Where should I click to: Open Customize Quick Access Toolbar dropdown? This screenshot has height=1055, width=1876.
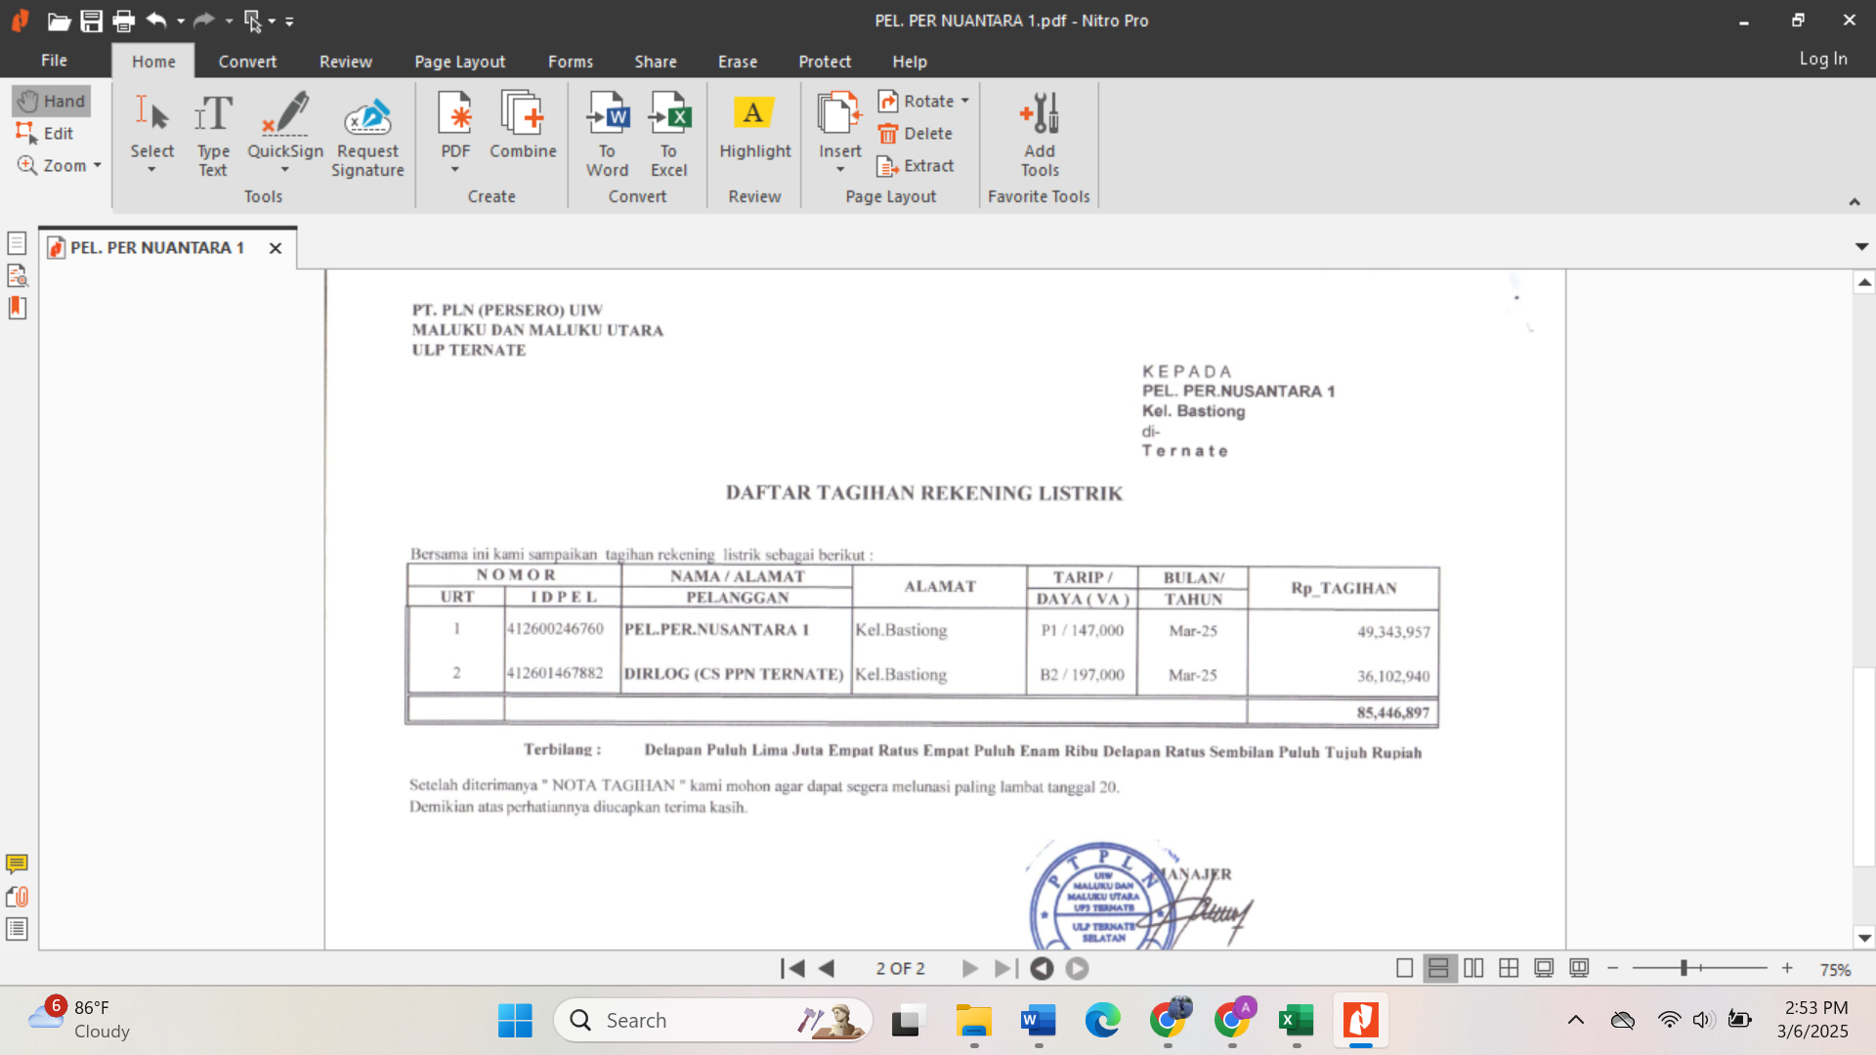(x=289, y=21)
